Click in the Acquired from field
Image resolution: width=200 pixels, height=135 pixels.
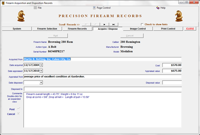[103, 59]
